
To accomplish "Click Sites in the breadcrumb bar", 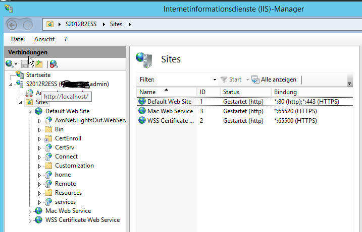I will [x=116, y=24].
